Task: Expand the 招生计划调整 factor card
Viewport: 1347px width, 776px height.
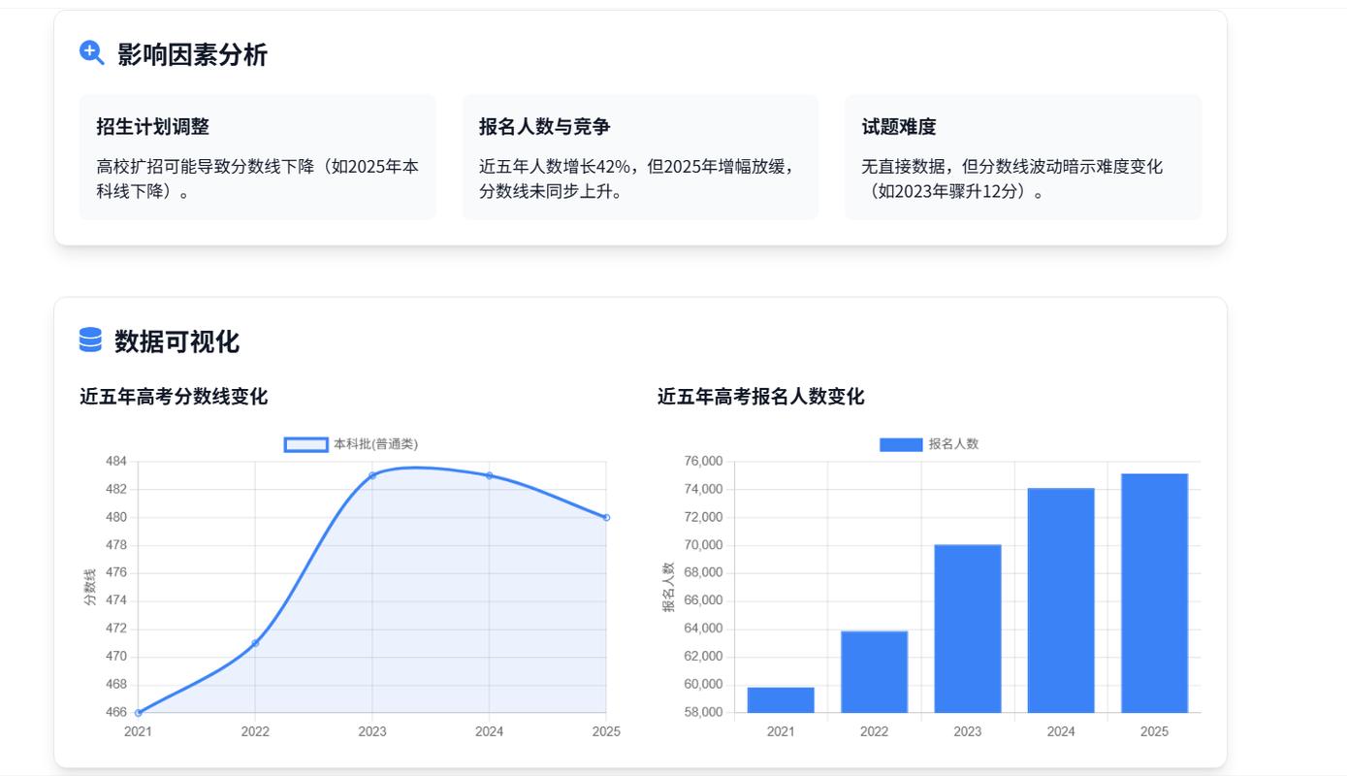Action: point(257,156)
